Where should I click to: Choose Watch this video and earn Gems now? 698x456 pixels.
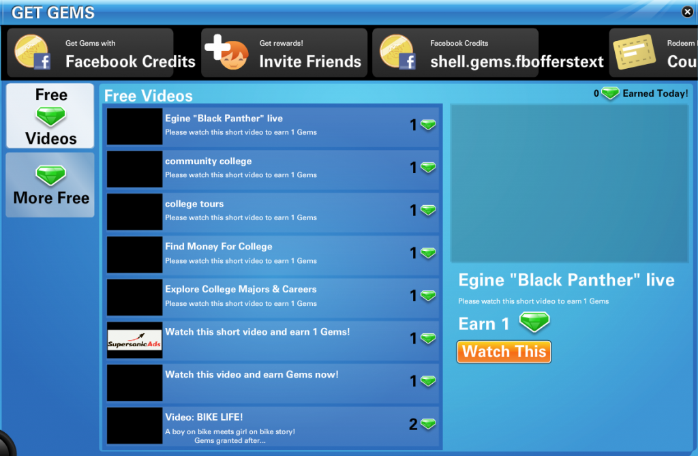click(273, 382)
